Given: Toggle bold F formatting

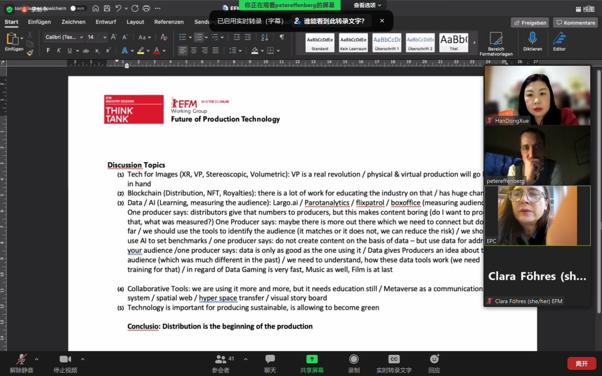Looking at the screenshot, I should coord(48,50).
